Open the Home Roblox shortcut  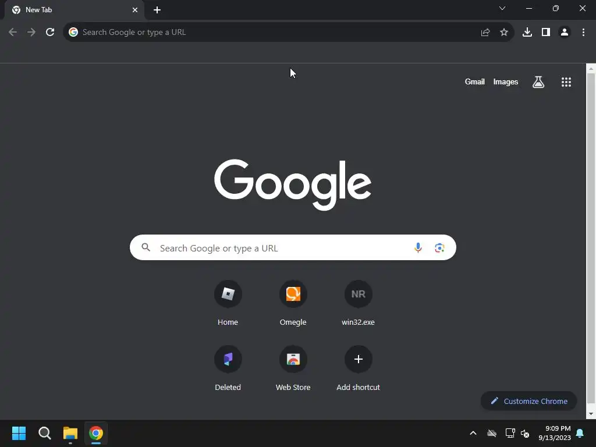(228, 303)
